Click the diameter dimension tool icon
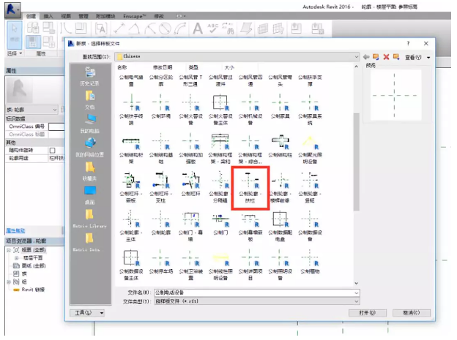457x340 pixels. pyautogui.click(x=165, y=29)
